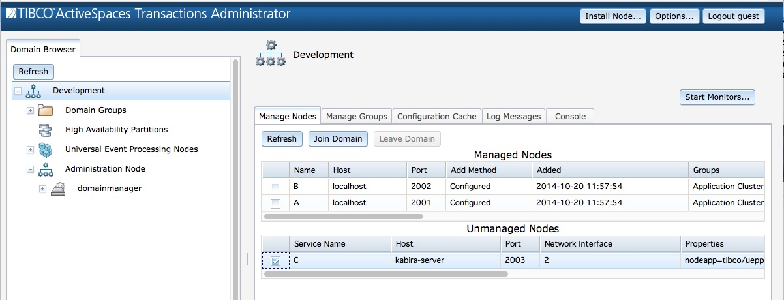Click the kabira-server host cell
The height and width of the screenshot is (300, 784).
pos(445,261)
